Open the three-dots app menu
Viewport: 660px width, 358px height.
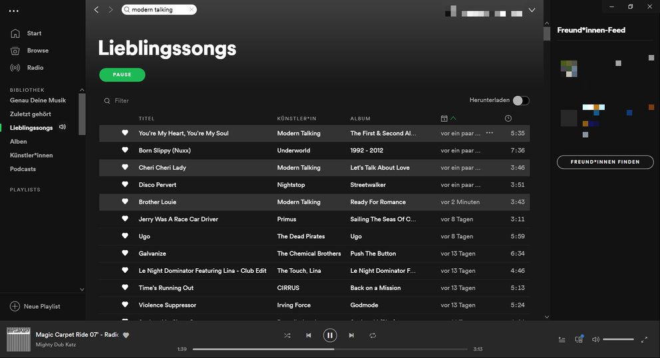click(14, 11)
